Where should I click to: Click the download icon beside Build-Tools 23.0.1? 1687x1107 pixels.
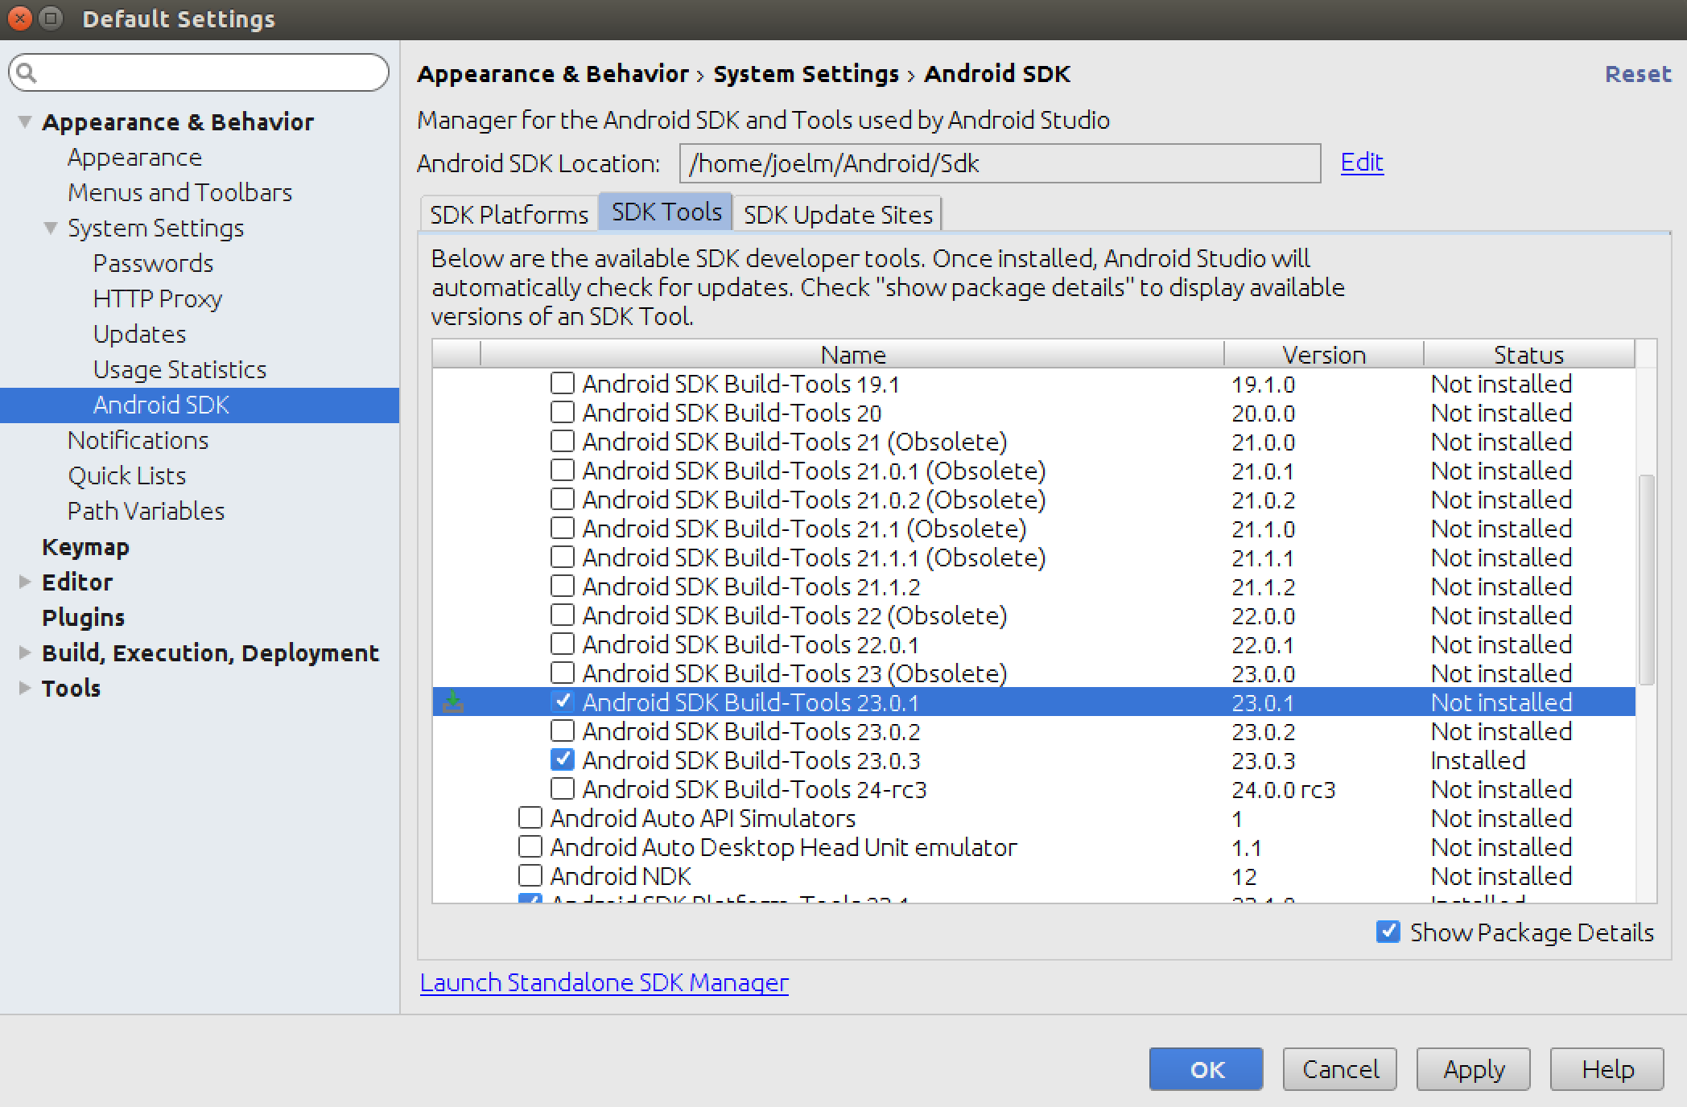[x=453, y=702]
